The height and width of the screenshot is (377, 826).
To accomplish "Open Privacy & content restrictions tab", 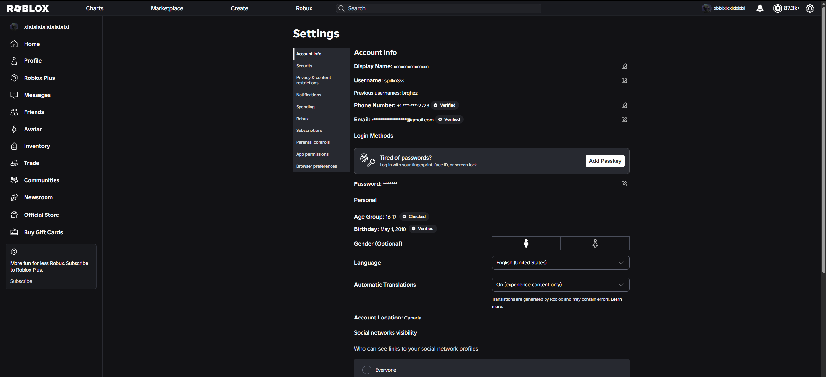I will click(x=321, y=80).
